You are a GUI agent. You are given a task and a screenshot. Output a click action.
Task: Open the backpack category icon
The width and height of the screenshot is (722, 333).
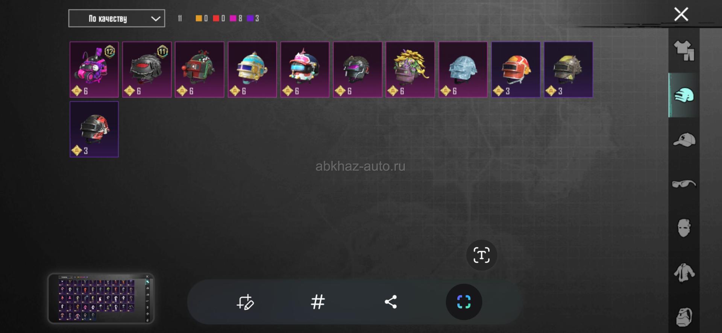coord(684,317)
